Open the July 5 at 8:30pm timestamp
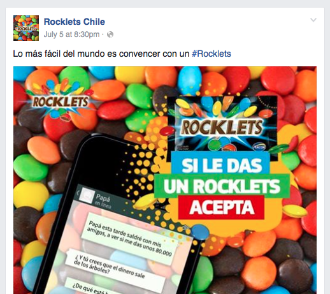The image size is (330, 294). point(71,34)
